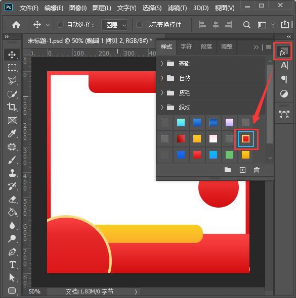
Task: Switch to the 调整 tab
Action: click(x=227, y=46)
